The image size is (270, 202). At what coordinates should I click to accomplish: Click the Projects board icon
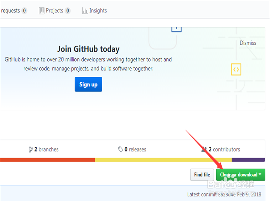pos(42,11)
